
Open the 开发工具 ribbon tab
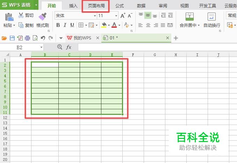[x=207, y=6]
